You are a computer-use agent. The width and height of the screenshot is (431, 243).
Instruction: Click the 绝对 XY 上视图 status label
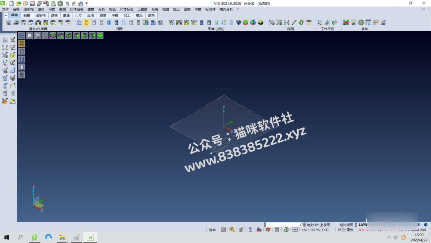(318, 225)
